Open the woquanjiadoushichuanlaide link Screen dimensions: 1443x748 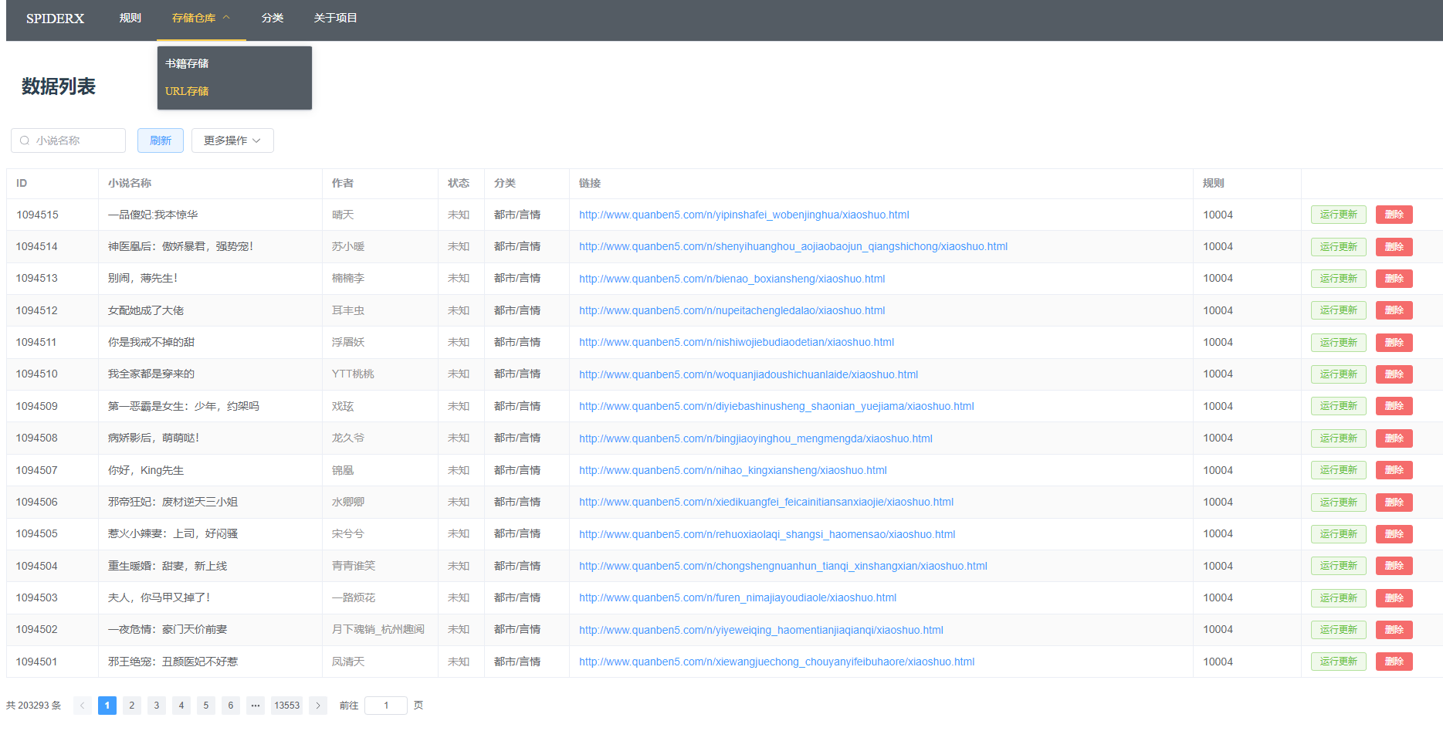748,374
